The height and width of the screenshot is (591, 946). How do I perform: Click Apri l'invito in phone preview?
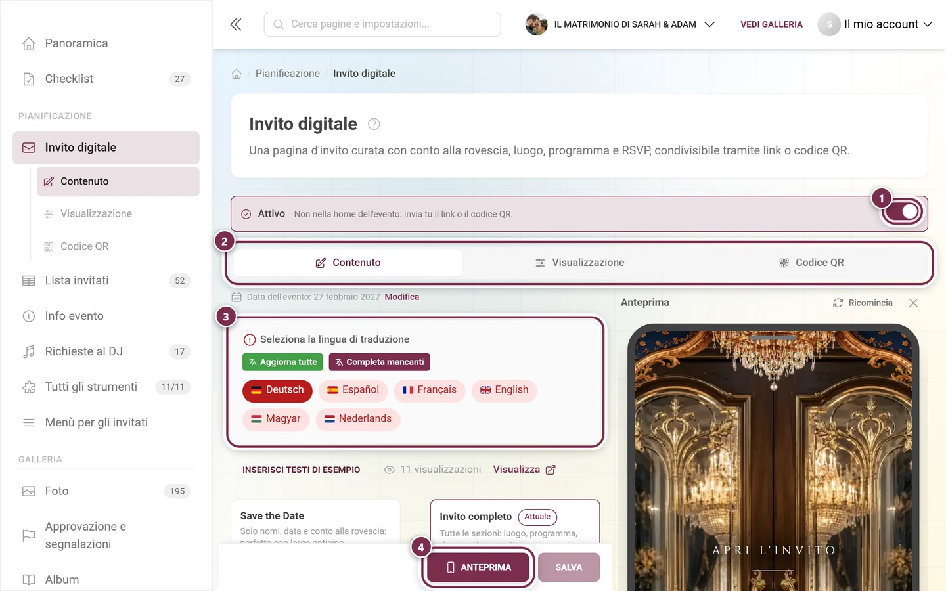click(774, 550)
